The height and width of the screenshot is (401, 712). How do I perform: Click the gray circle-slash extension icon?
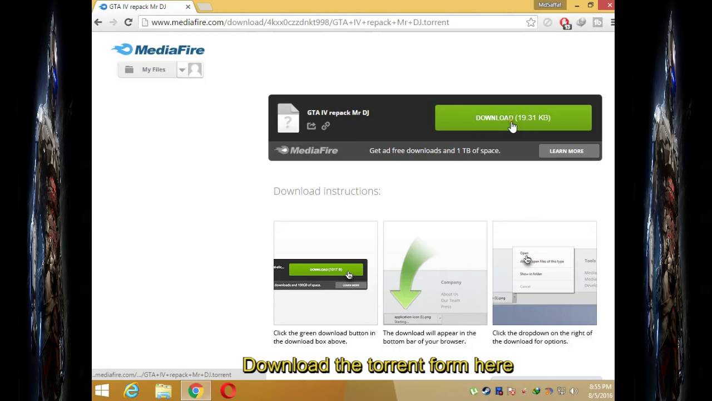point(548,23)
